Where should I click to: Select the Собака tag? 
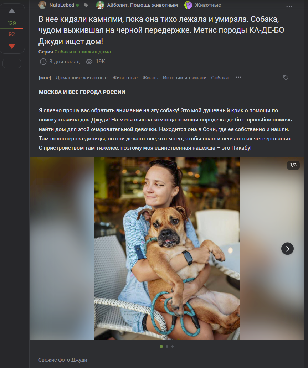220,78
